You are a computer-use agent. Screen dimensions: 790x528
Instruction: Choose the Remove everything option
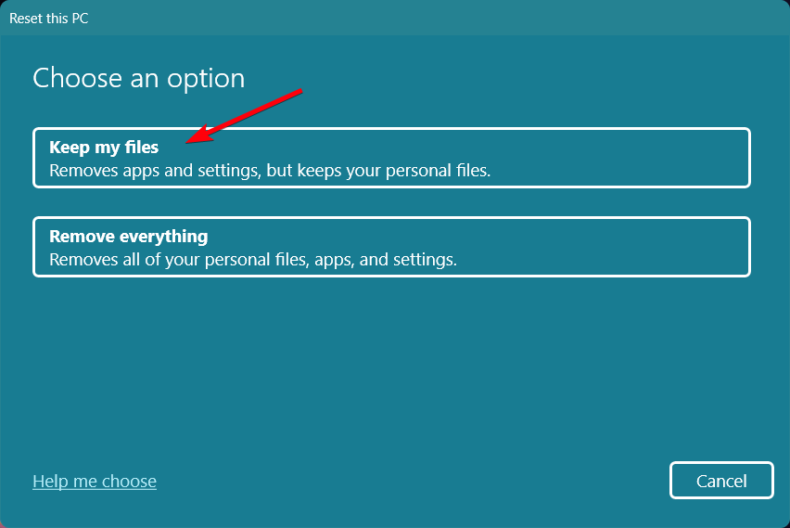[390, 247]
